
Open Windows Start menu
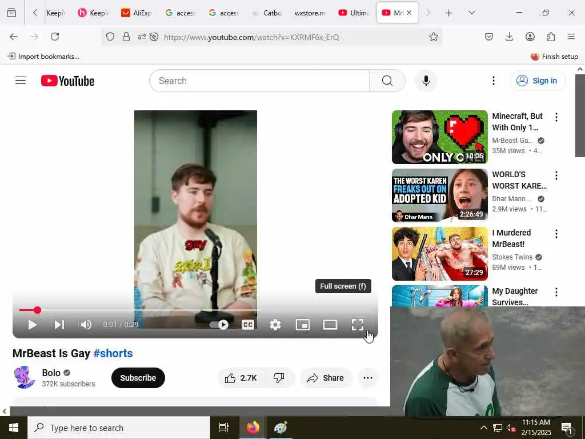coord(14,428)
